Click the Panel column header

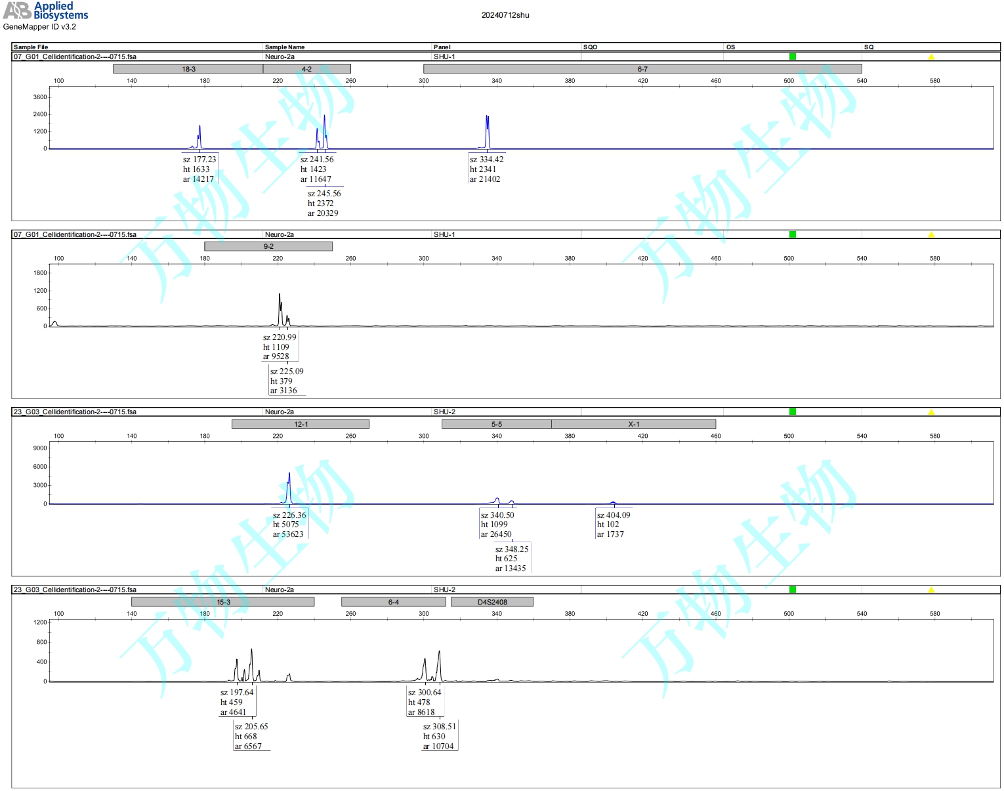pos(442,47)
